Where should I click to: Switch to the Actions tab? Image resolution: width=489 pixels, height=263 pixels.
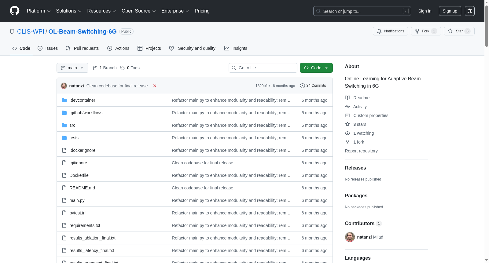118,48
